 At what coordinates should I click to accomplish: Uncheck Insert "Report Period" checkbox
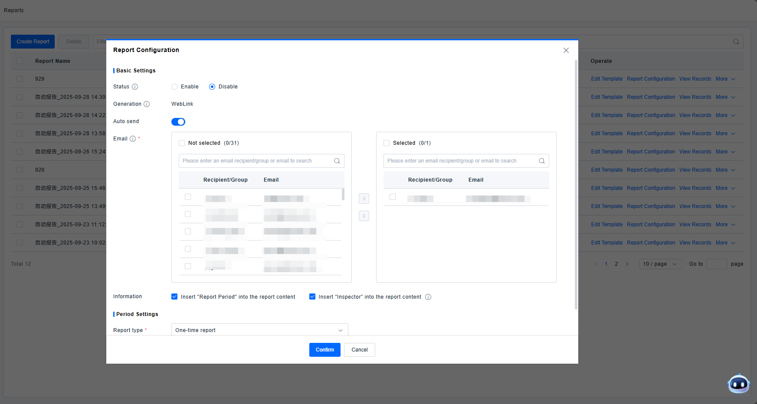(174, 297)
